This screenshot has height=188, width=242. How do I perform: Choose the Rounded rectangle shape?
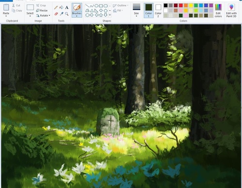(x=106, y=6)
